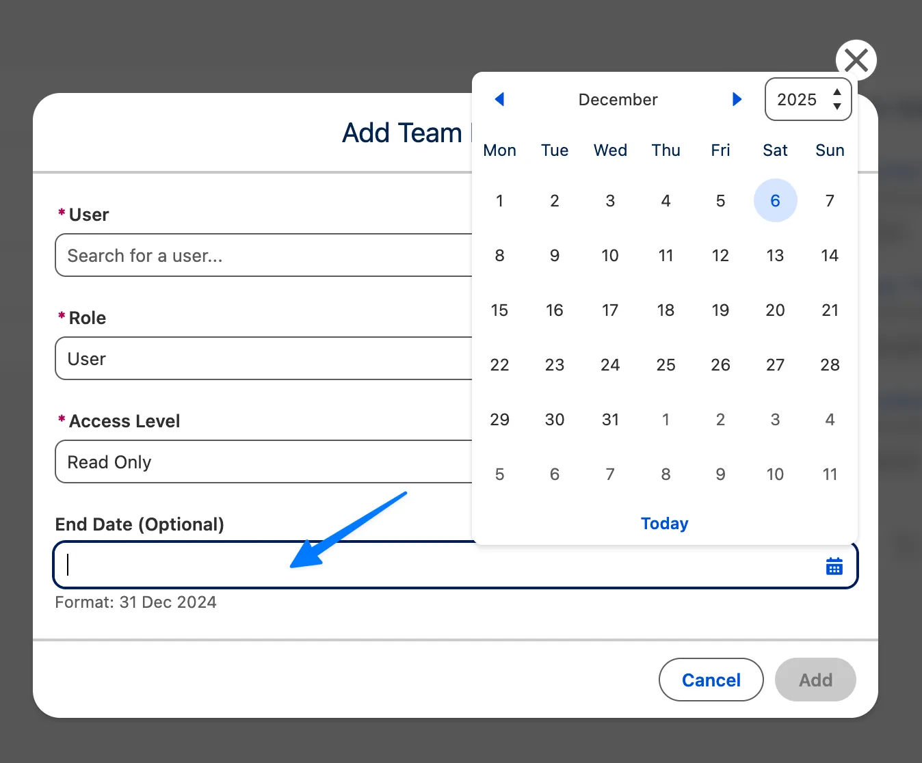This screenshot has height=763, width=922.
Task: Click the Add button
Action: (815, 680)
